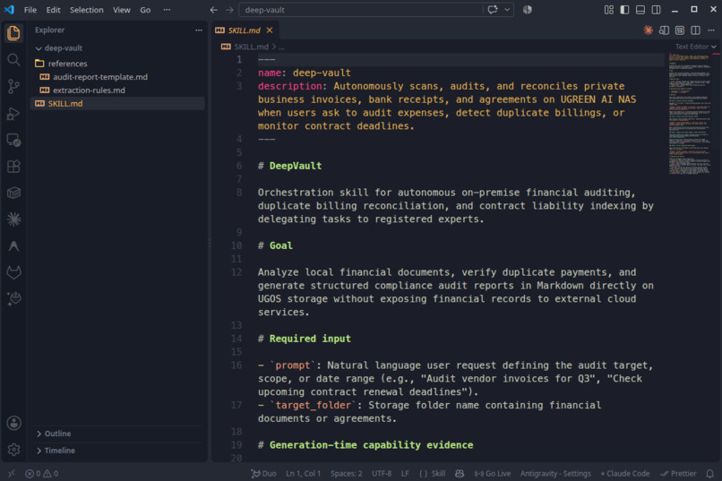Open the Edit menu

[54, 10]
